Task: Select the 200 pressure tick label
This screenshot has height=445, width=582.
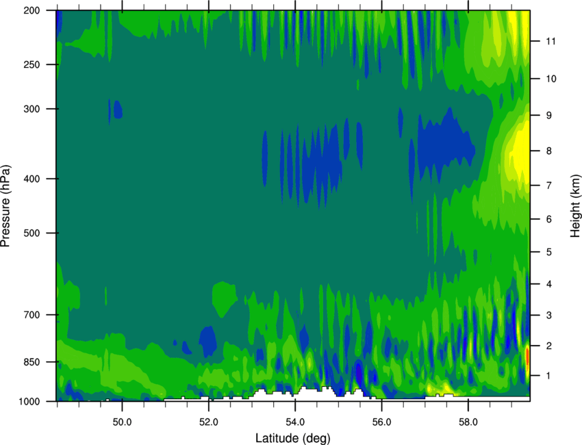Action: (x=31, y=10)
